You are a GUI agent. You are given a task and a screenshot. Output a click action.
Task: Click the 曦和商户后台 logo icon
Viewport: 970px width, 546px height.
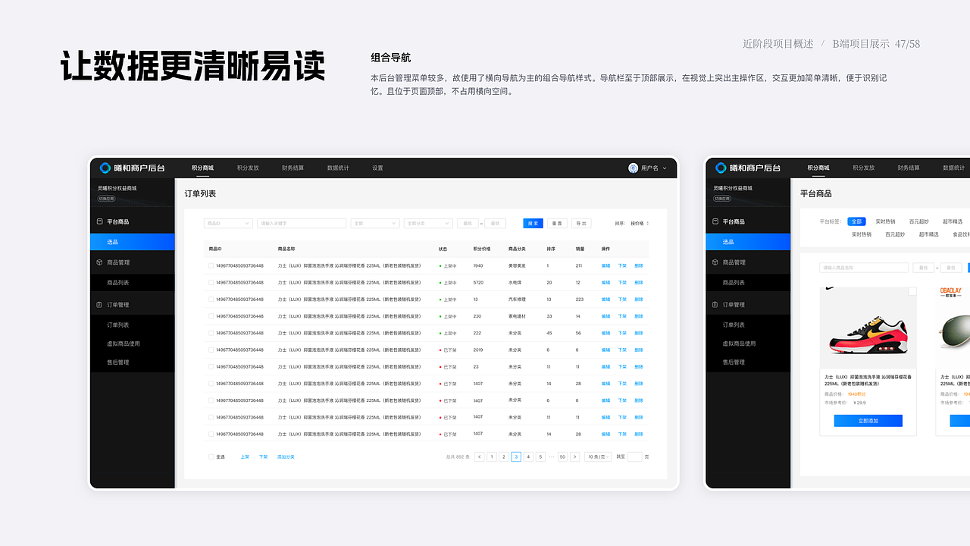tap(104, 168)
